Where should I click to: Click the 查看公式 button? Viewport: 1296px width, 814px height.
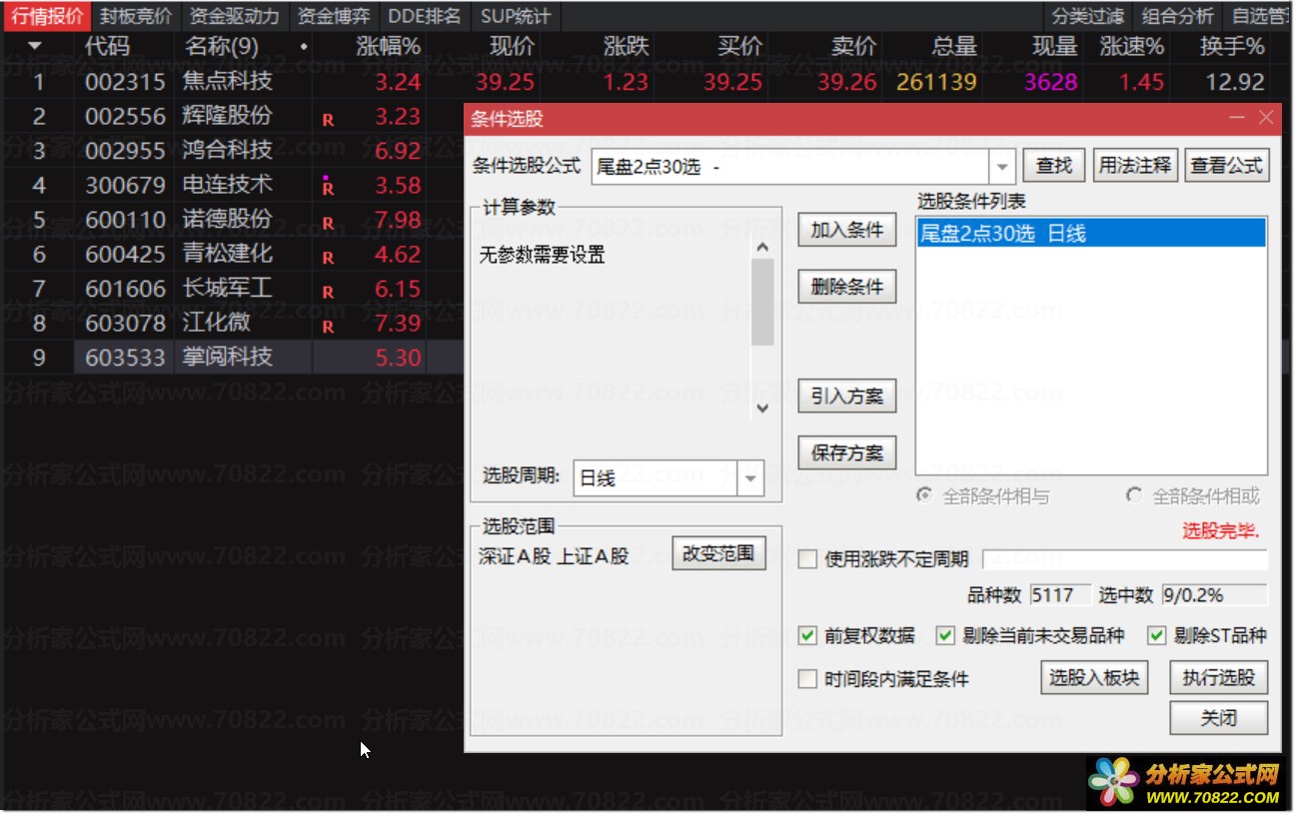pyautogui.click(x=1226, y=166)
